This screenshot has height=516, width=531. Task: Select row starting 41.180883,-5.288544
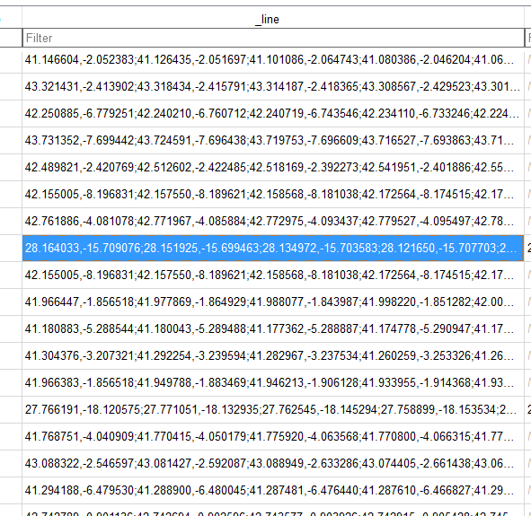coord(273,328)
